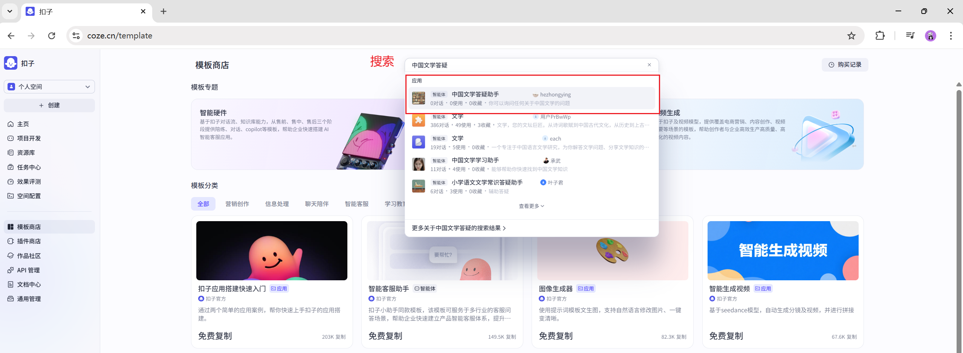This screenshot has height=353, width=963.
Task: Click the 小学语文文学常识答疑助手 thumbnail
Action: tap(418, 186)
